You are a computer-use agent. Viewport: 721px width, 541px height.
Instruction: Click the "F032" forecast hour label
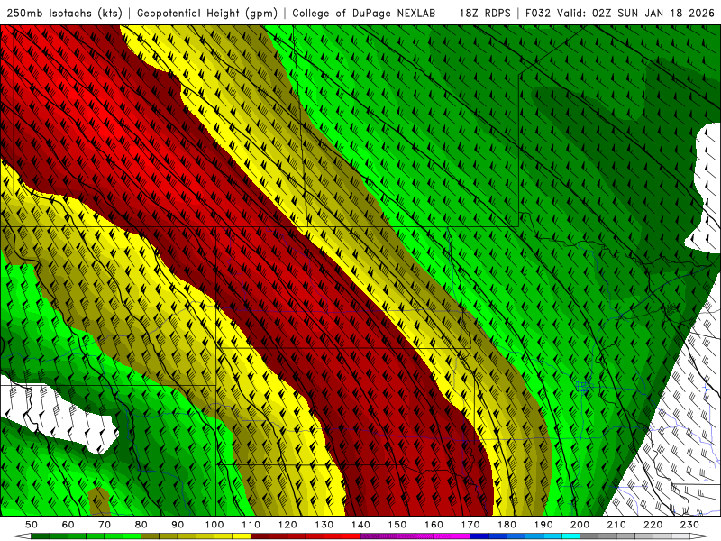538,14
